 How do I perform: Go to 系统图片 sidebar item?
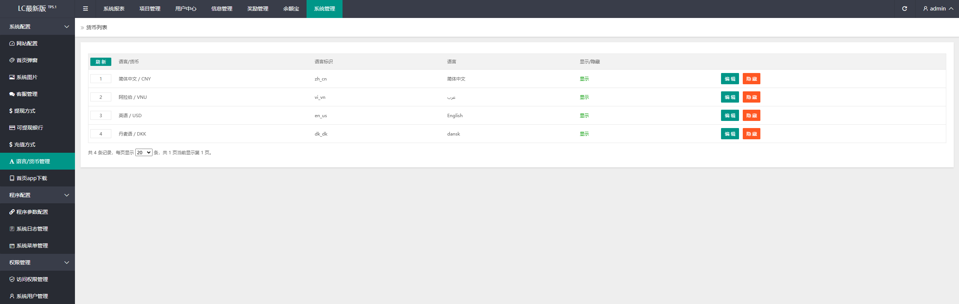tap(27, 77)
